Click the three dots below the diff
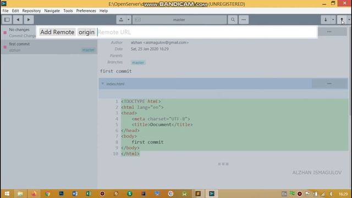 223,164
